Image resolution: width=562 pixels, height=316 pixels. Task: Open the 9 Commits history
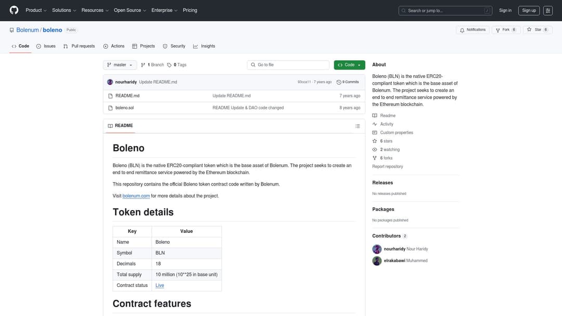348,82
